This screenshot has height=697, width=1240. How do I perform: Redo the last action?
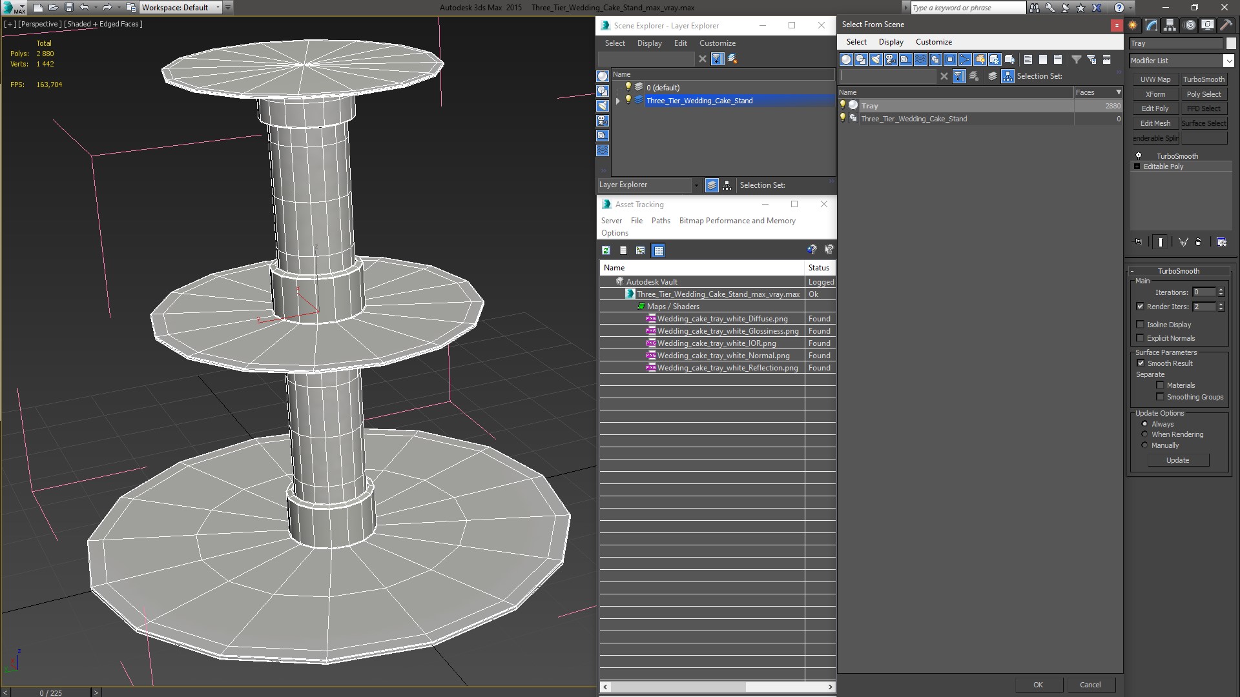tap(107, 8)
